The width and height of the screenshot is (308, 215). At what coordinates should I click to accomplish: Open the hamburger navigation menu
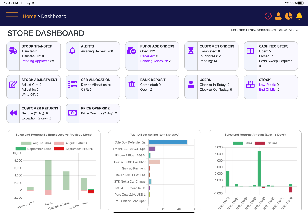pyautogui.click(x=12, y=16)
